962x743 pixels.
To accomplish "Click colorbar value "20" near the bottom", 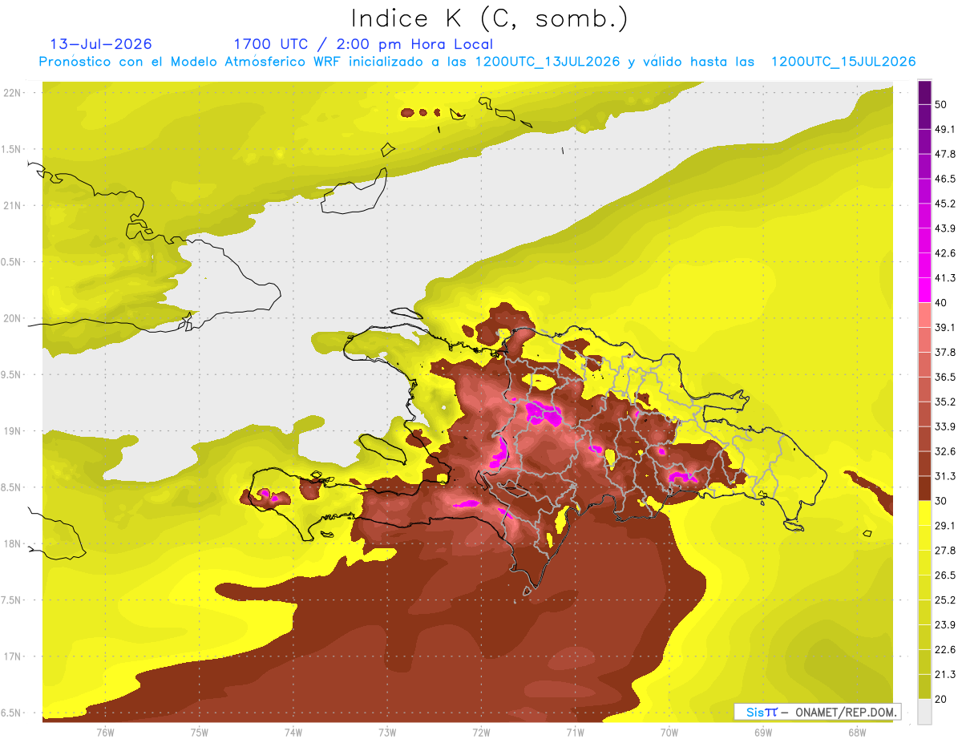I will pyautogui.click(x=942, y=699).
